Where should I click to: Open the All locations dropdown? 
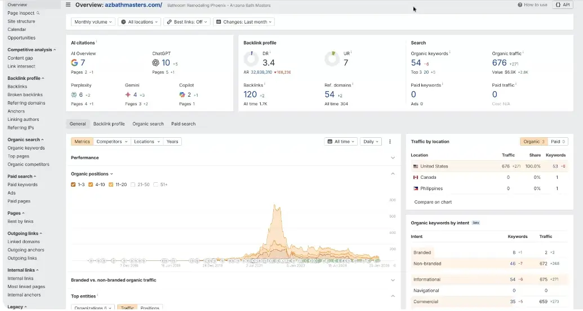click(140, 22)
